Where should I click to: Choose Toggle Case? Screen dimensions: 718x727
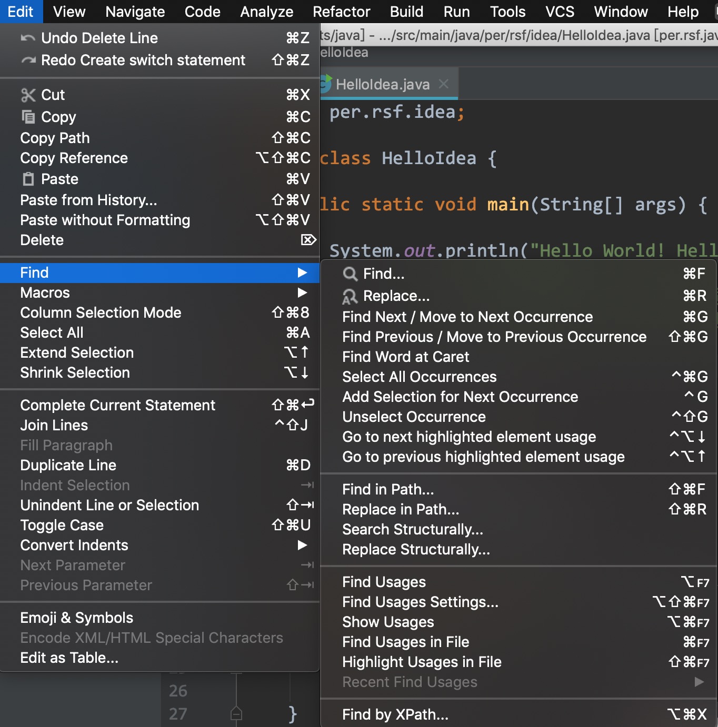click(x=159, y=525)
